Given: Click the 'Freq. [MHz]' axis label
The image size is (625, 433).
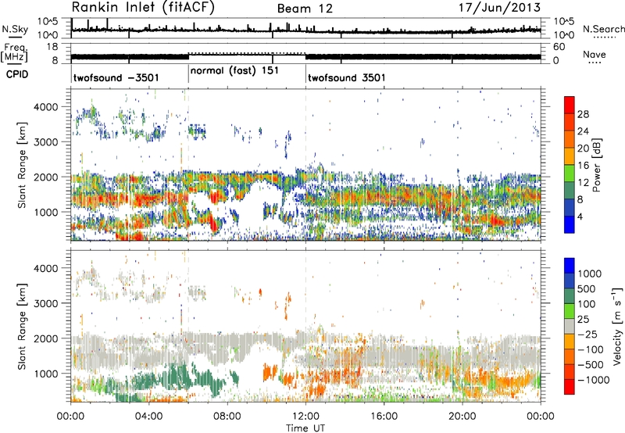Looking at the screenshot, I should [x=14, y=52].
